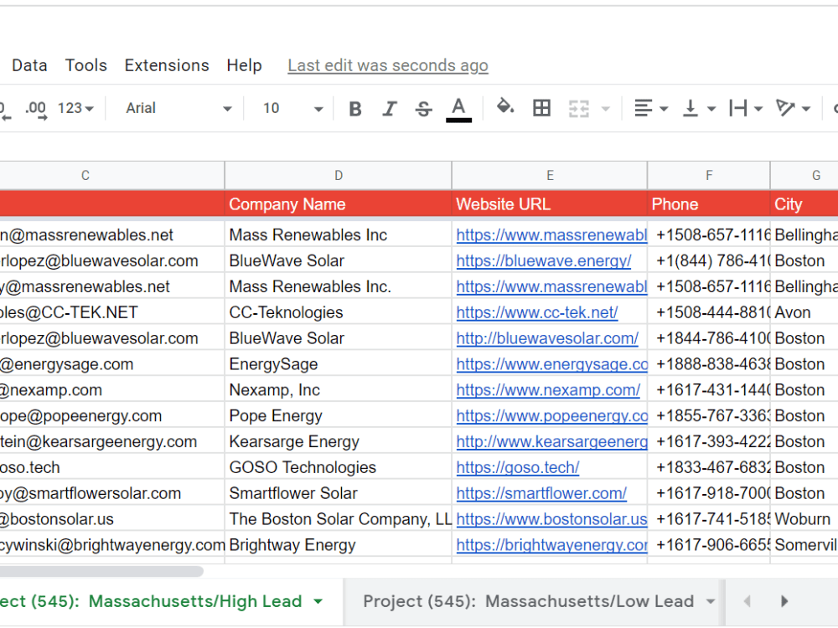Image resolution: width=838 pixels, height=628 pixels.
Task: Open the font size 10 dropdown
Action: 292,108
